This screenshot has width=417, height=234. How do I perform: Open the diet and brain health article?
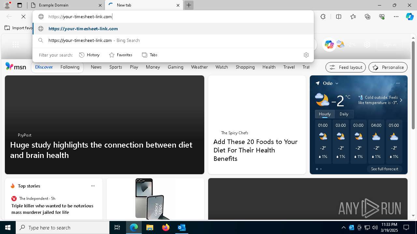[x=101, y=150]
